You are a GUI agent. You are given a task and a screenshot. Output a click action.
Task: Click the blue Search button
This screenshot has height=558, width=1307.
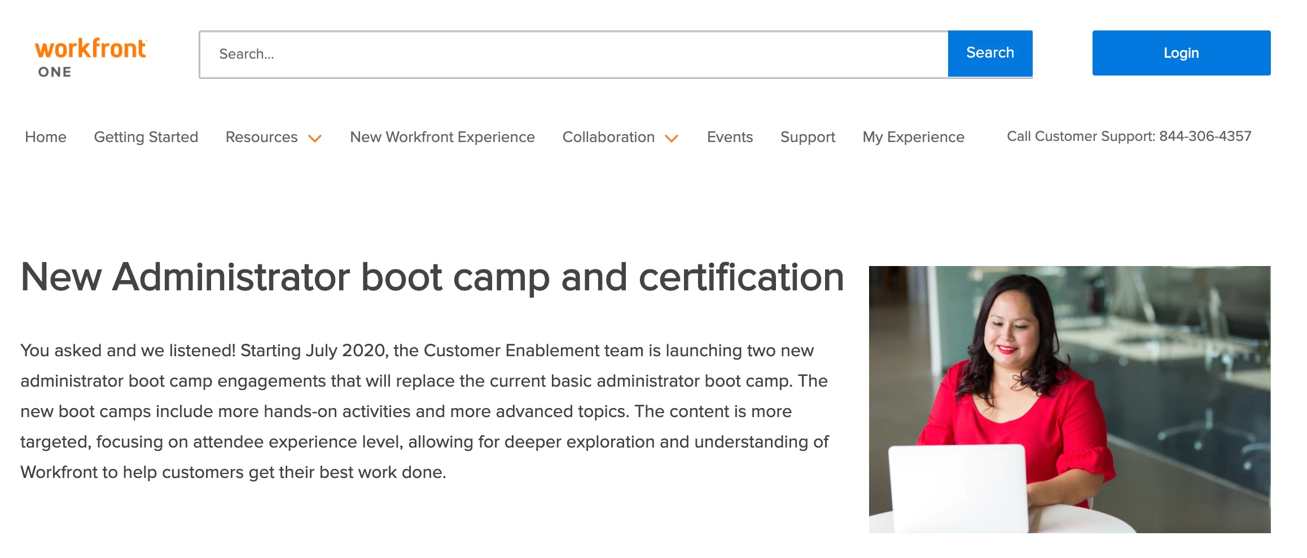(990, 54)
